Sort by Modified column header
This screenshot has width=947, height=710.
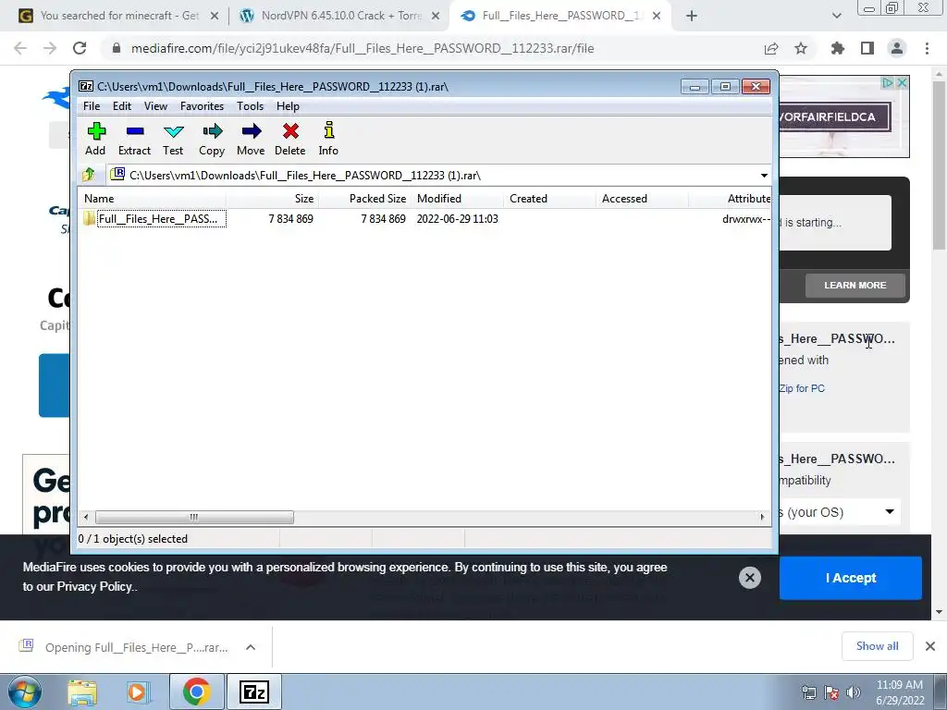pos(457,199)
